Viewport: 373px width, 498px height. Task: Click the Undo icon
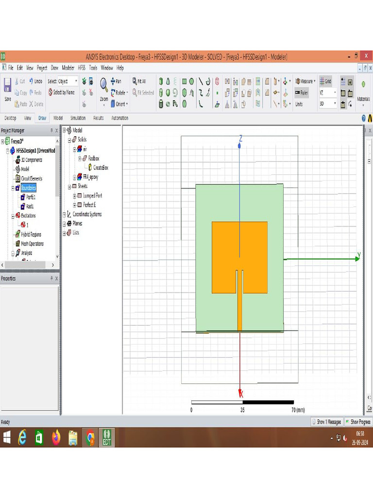(x=32, y=81)
